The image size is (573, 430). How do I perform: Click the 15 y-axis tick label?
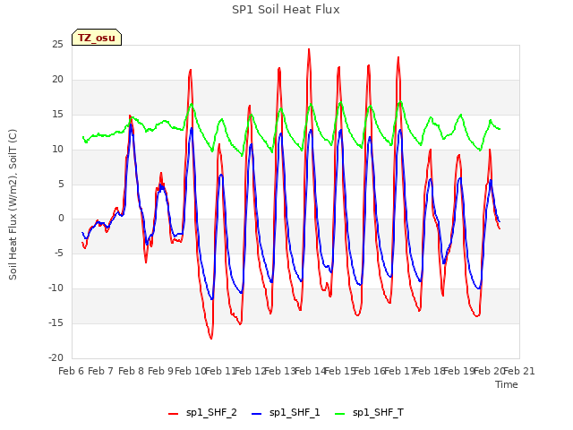(x=57, y=115)
